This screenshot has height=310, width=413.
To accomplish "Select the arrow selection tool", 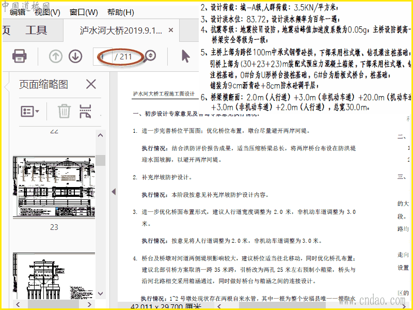I will [x=186, y=56].
